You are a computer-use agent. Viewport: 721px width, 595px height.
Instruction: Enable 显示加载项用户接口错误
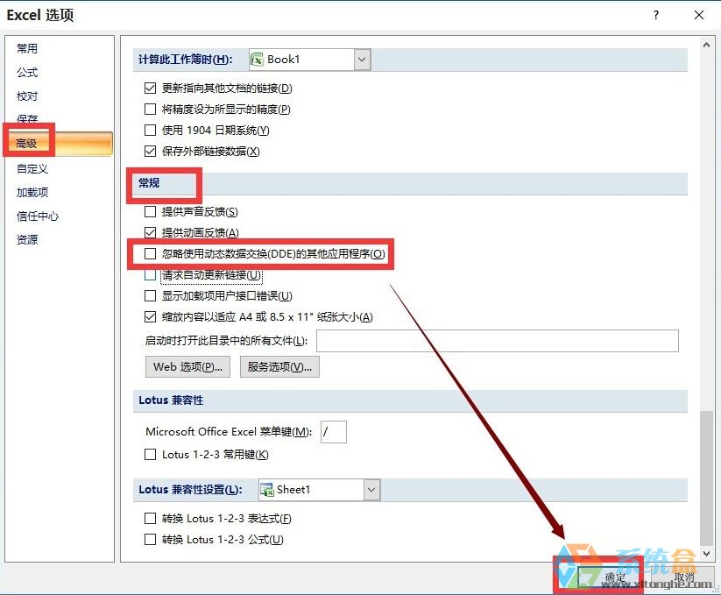[150, 296]
